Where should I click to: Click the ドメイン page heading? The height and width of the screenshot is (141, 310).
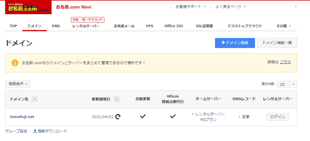(19, 43)
